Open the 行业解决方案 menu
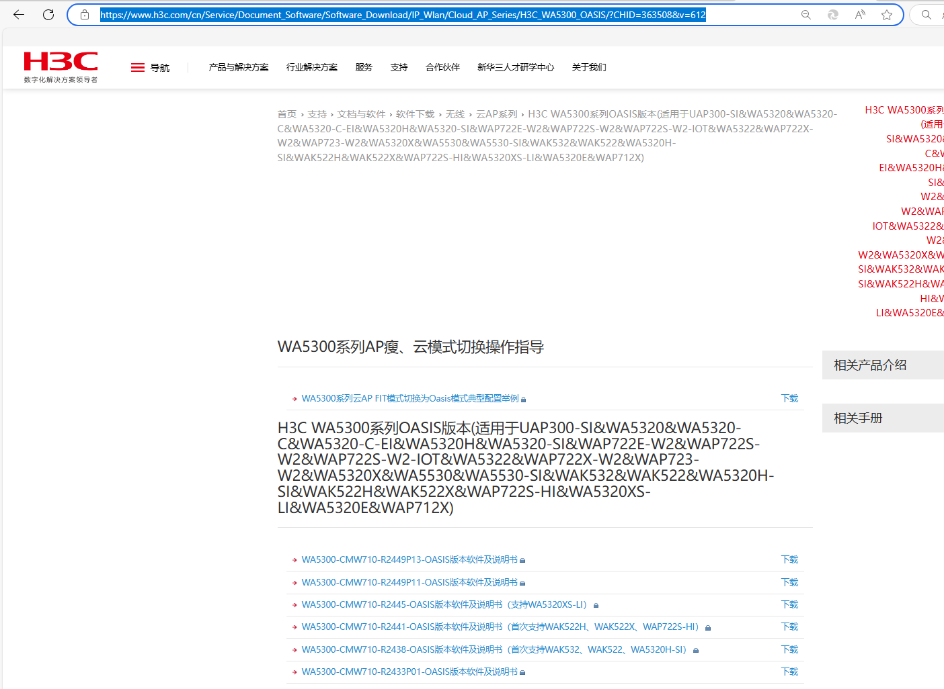944x689 pixels. (x=312, y=67)
